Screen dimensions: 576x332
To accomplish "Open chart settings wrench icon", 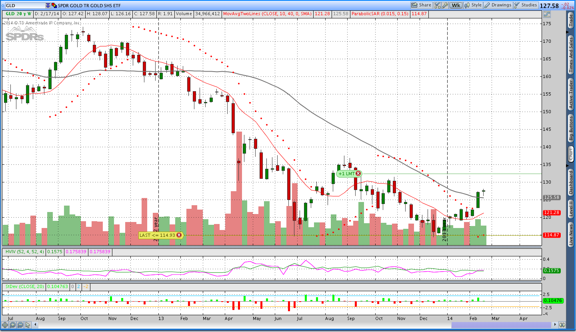I will [x=445, y=5].
